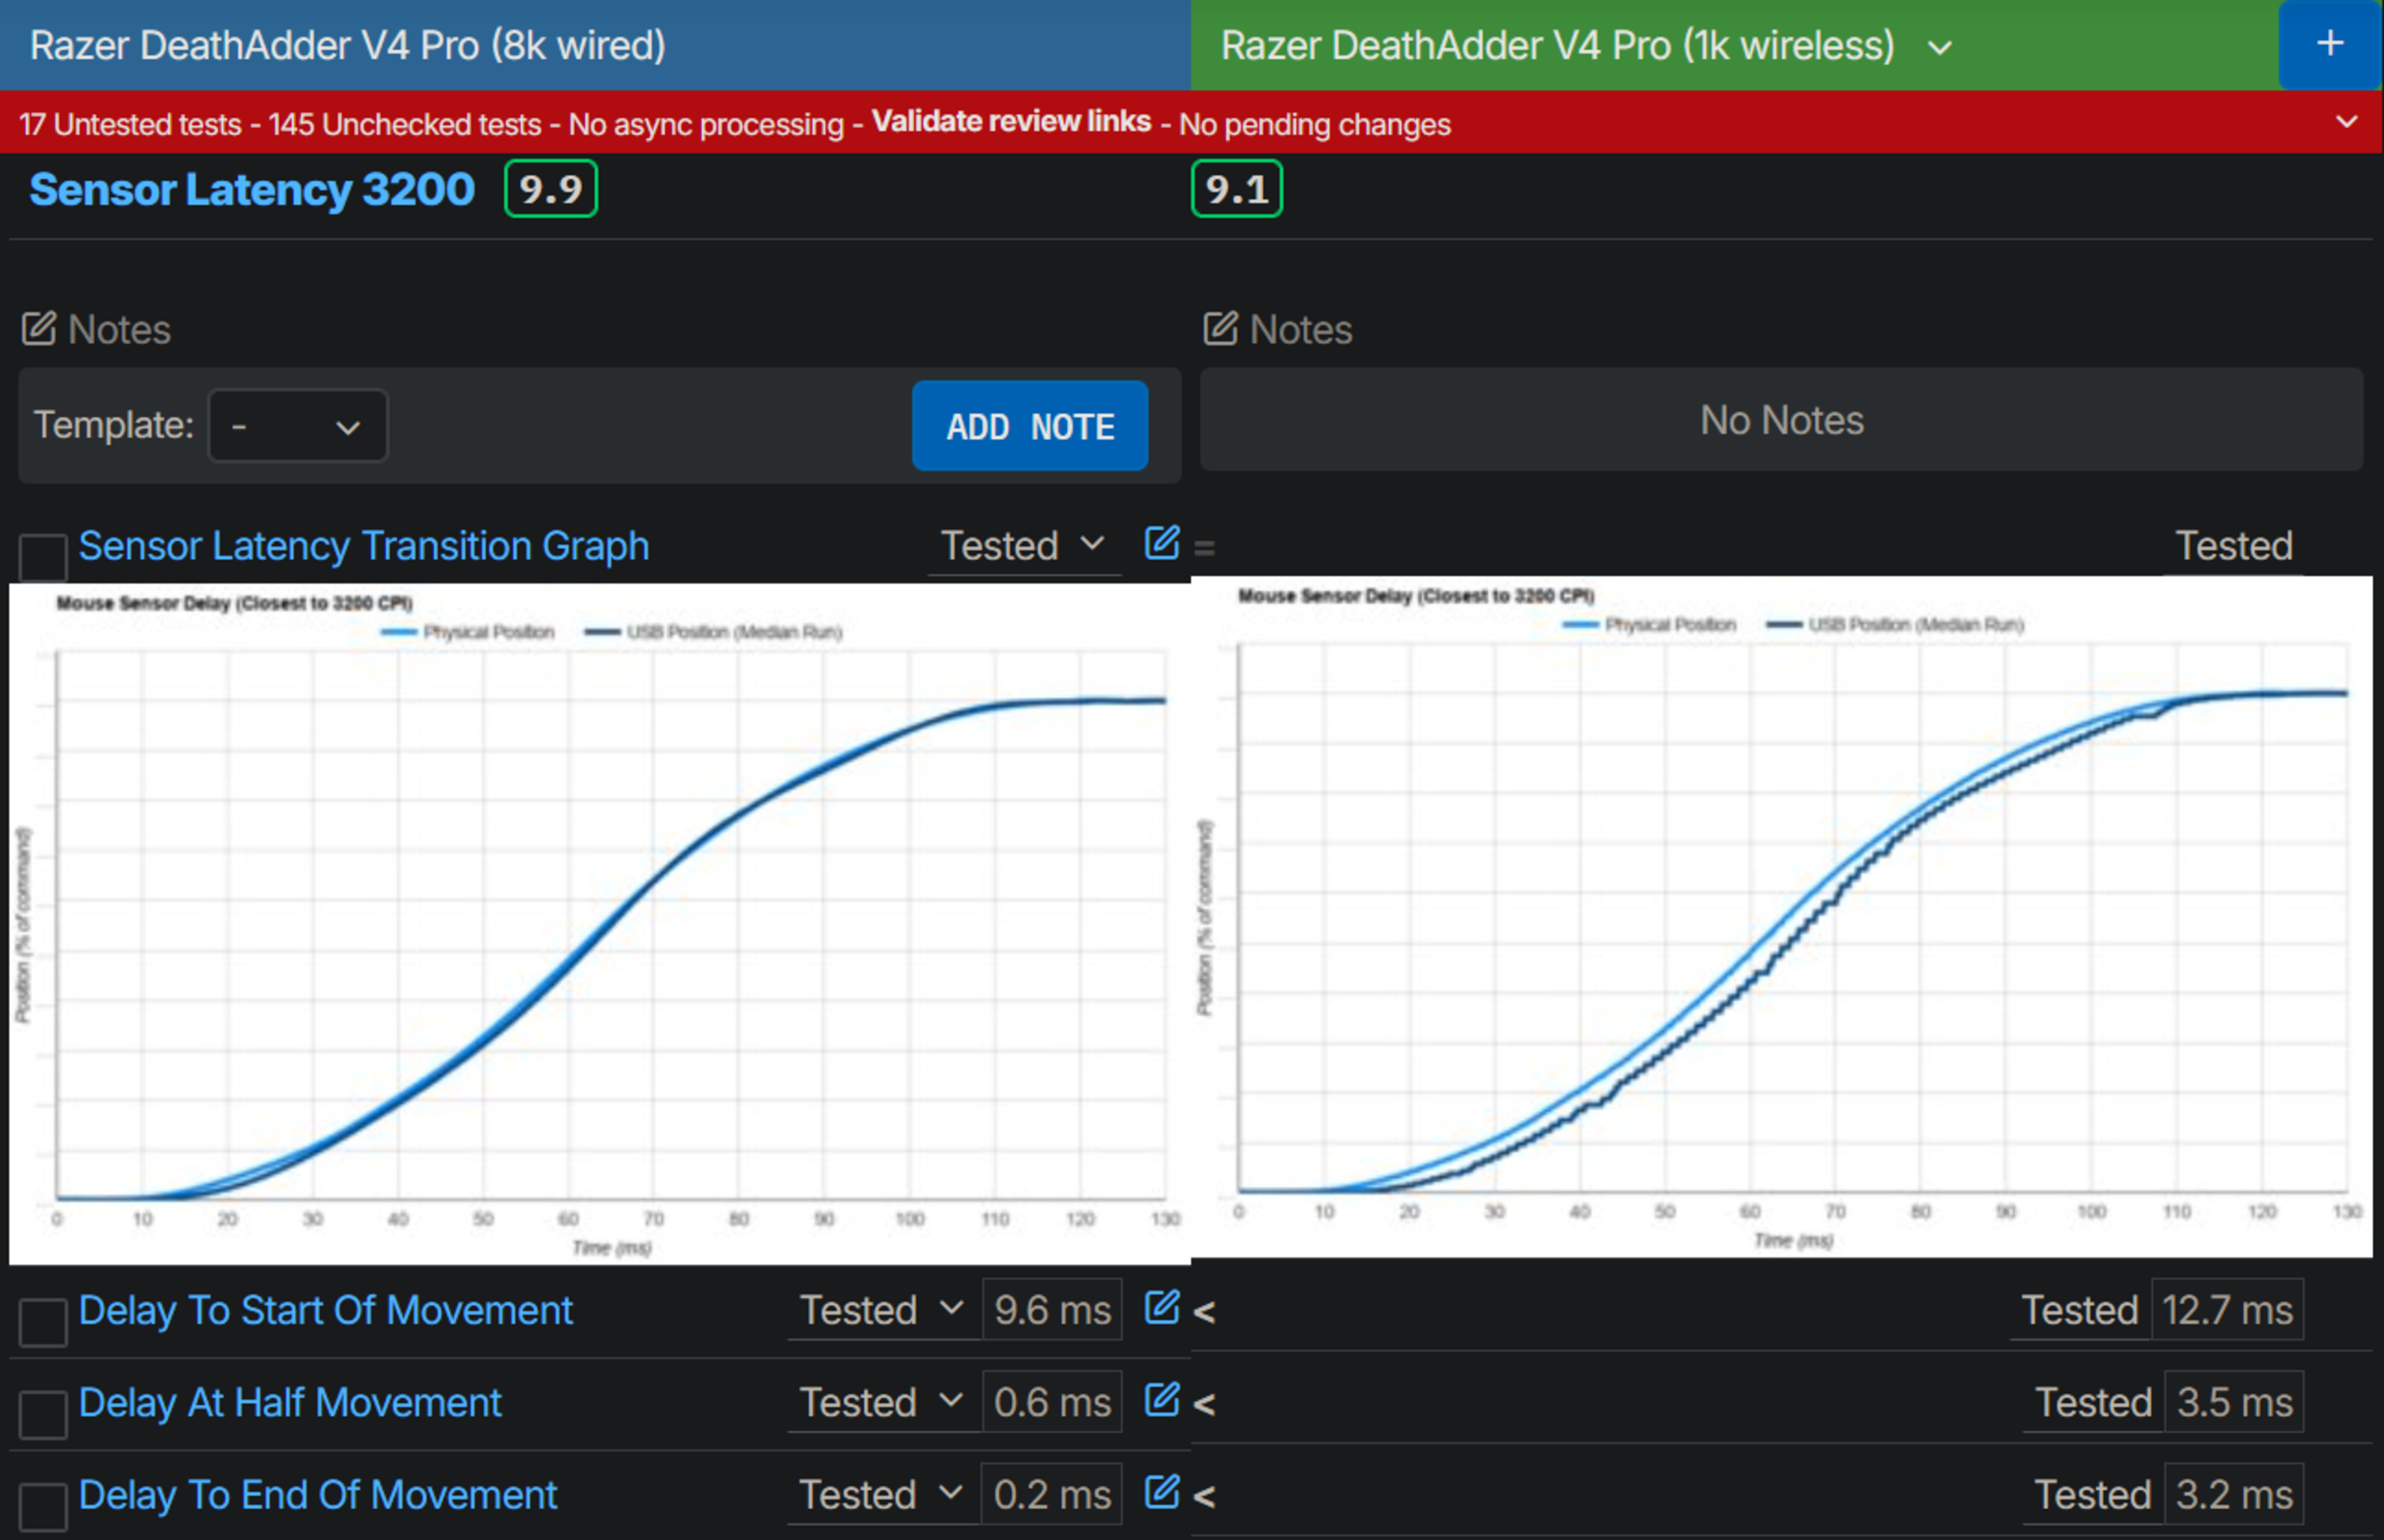The width and height of the screenshot is (2384, 1540).
Task: Click the left Notes pencil icon
Action: click(x=39, y=329)
